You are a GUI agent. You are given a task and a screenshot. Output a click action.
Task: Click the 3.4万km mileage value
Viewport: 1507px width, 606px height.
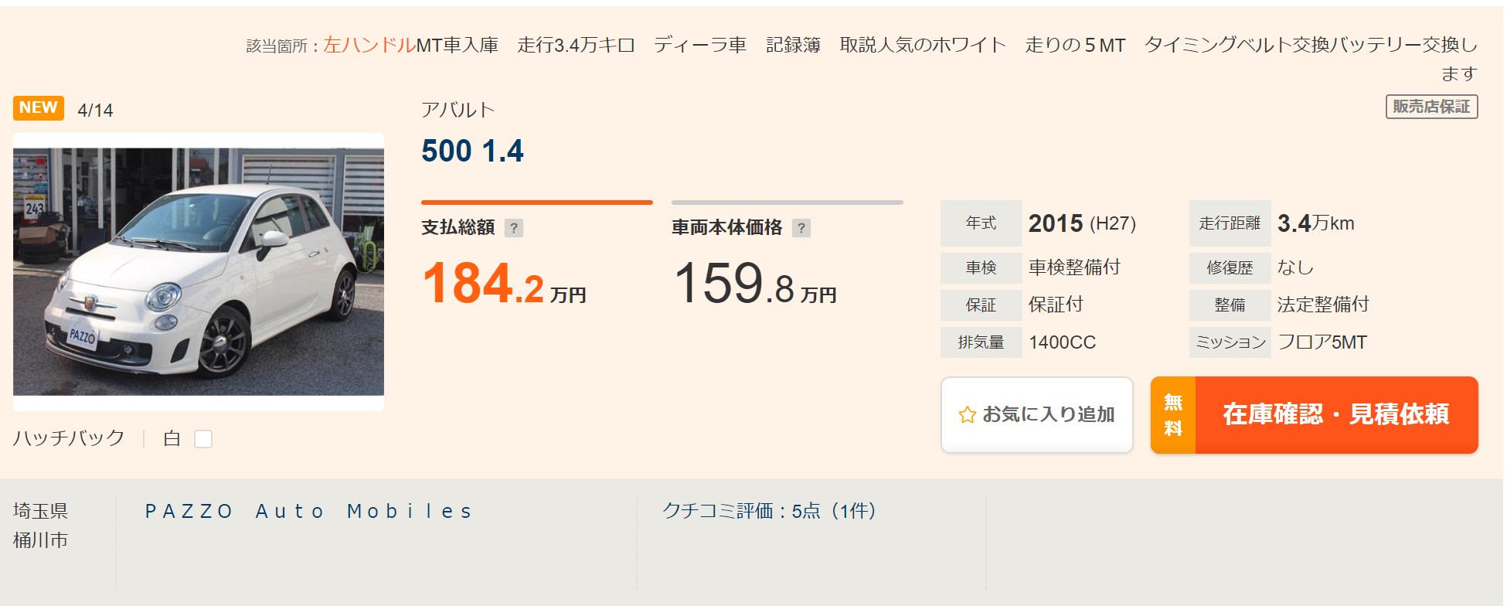click(x=1315, y=223)
